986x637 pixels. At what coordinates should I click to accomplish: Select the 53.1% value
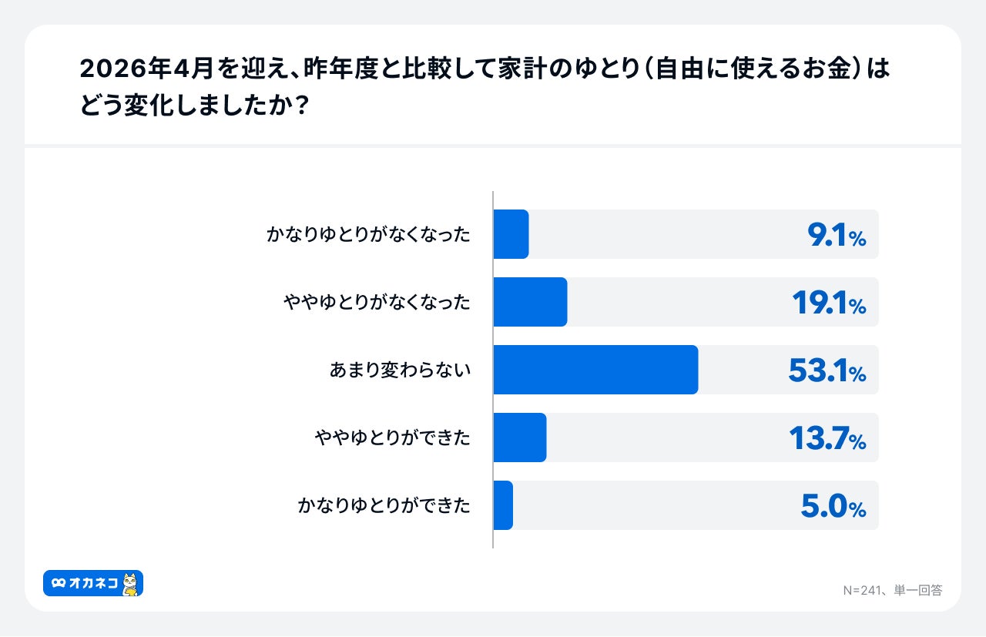827,371
